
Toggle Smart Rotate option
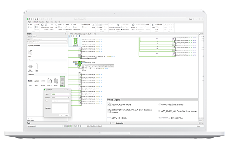[x=159, y=24]
